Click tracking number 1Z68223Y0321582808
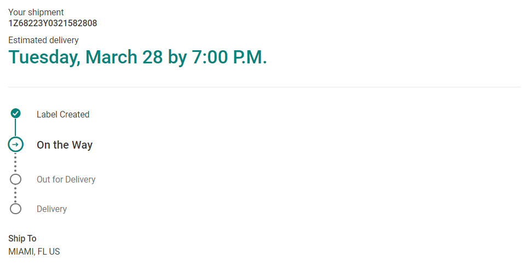This screenshot has height=265, width=528. click(x=53, y=23)
